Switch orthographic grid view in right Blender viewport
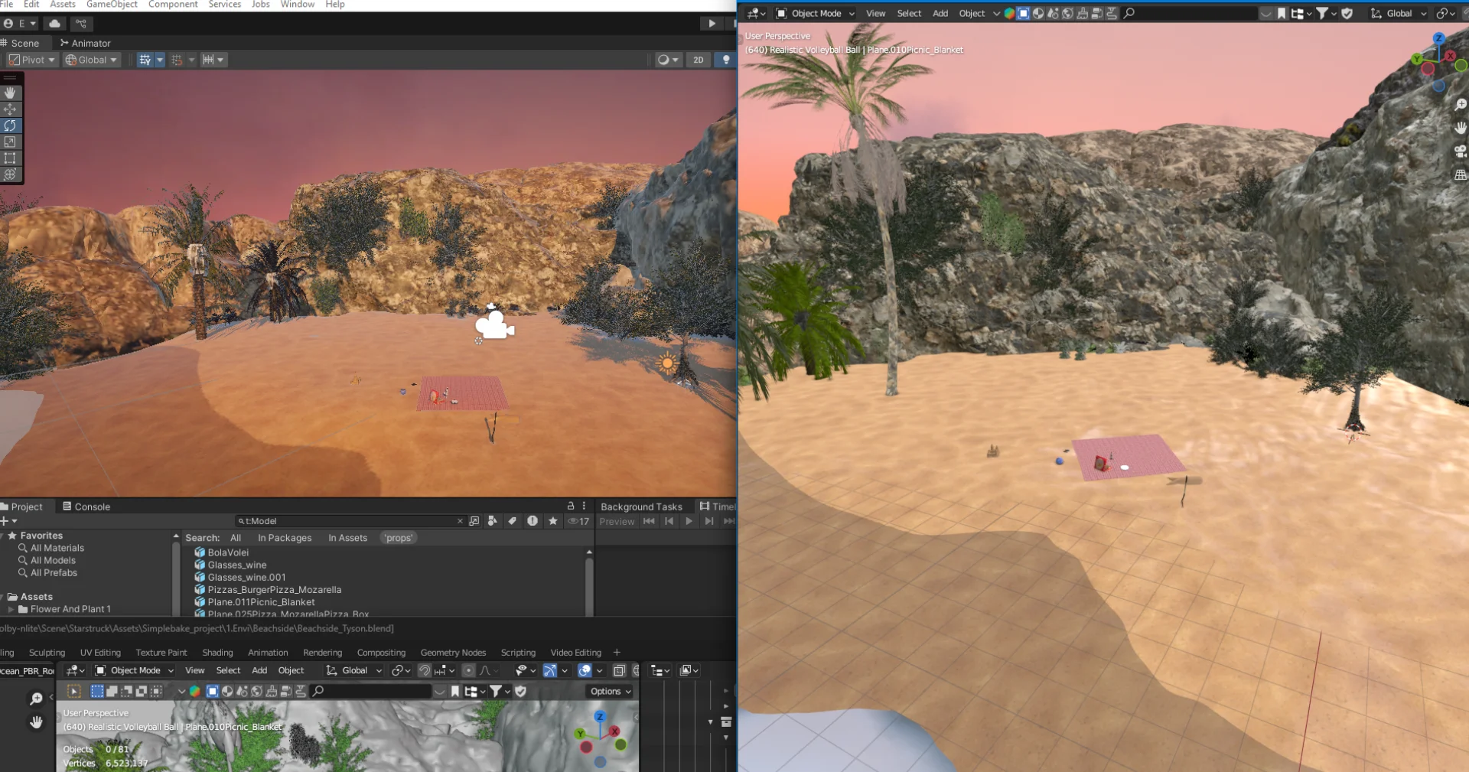The image size is (1469, 772). point(1461,174)
